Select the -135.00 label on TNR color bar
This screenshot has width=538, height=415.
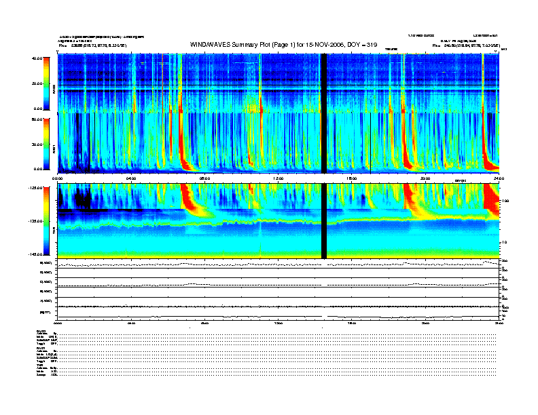pos(35,221)
